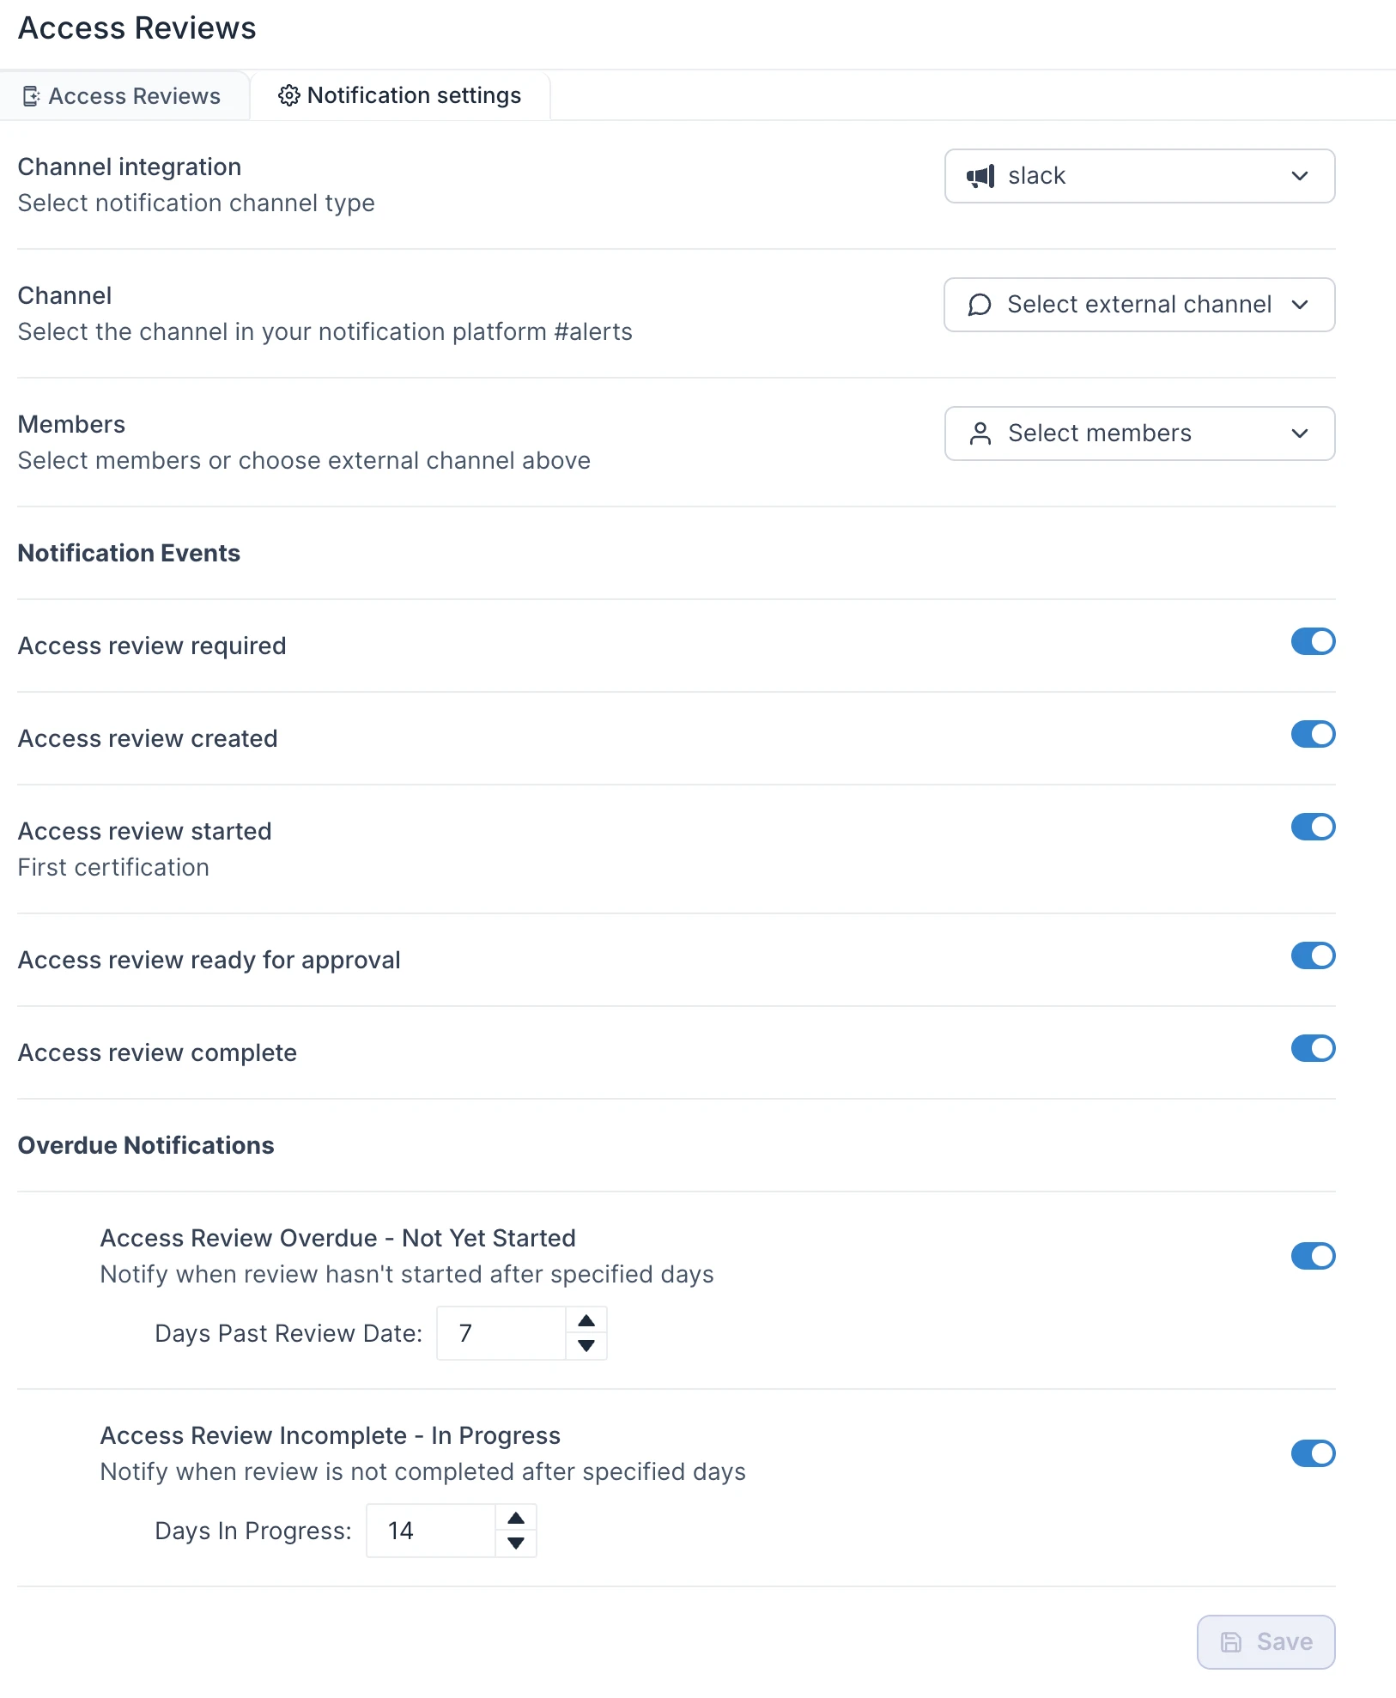Click the person icon in Select members
The image size is (1396, 1698).
[x=980, y=434]
